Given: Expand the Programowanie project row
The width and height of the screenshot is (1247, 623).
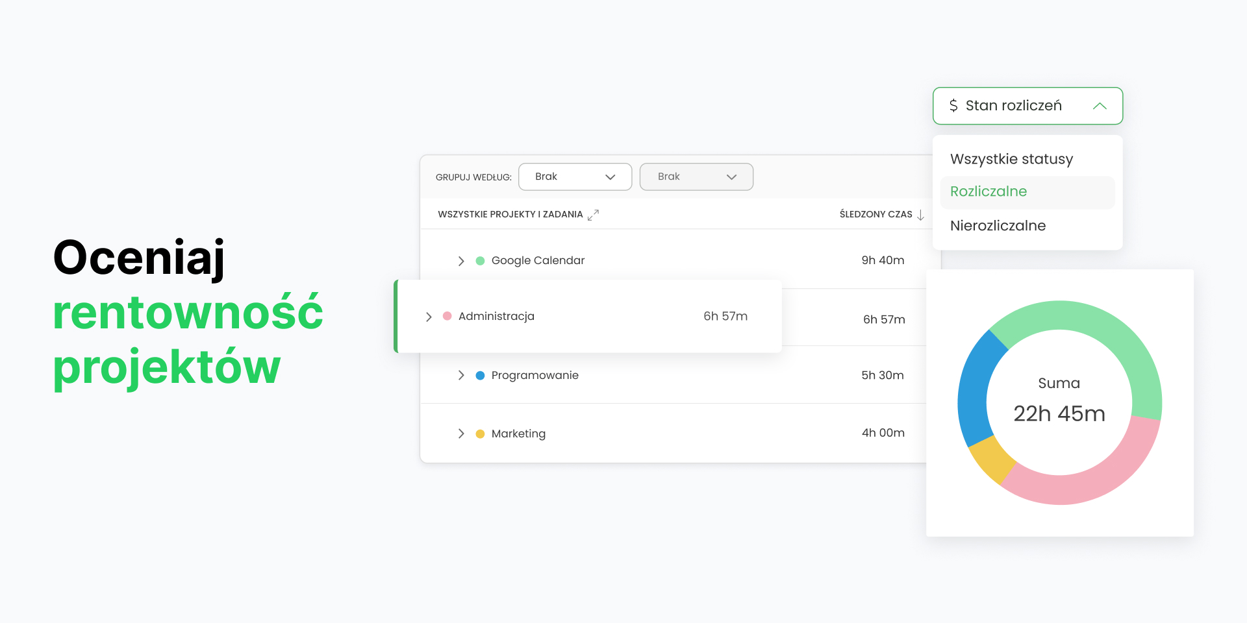Looking at the screenshot, I should [461, 376].
